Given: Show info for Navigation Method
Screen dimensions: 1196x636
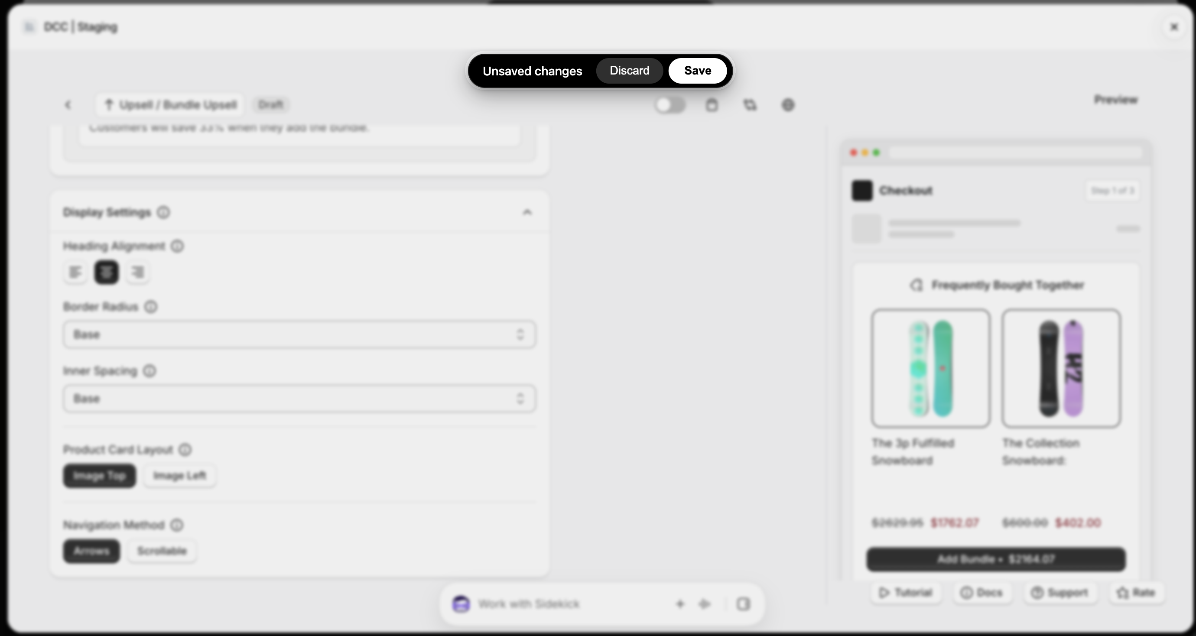Looking at the screenshot, I should point(177,525).
